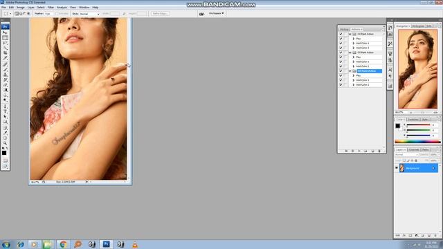Image resolution: width=443 pixels, height=249 pixels.
Task: Click Delete button in Actions panel
Action: point(379,151)
